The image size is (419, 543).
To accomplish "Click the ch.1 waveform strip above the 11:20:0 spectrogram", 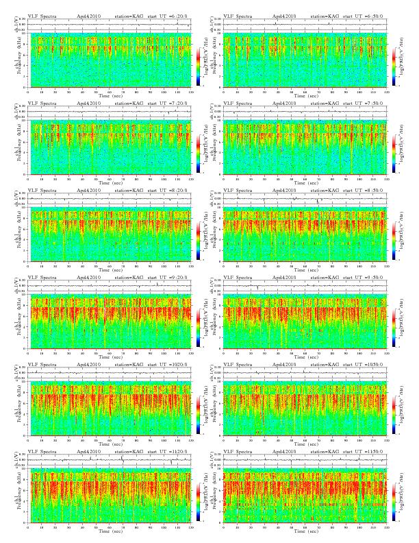I will coord(110,460).
